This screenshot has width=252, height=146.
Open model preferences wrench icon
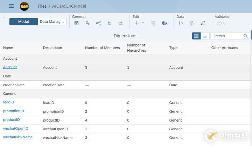click(x=87, y=23)
